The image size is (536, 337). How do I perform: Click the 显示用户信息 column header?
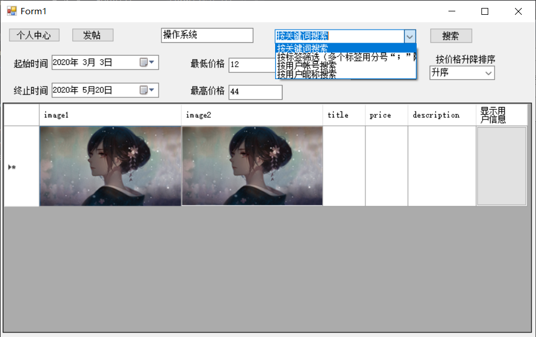[501, 115]
